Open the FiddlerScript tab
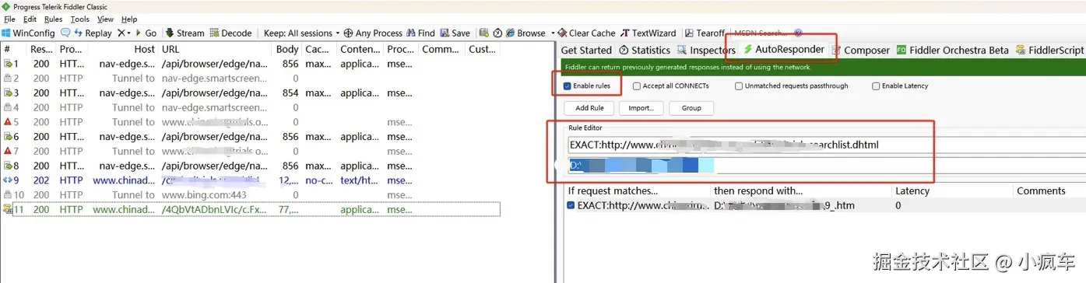Screen dimensions: 1086x283 1049,51
